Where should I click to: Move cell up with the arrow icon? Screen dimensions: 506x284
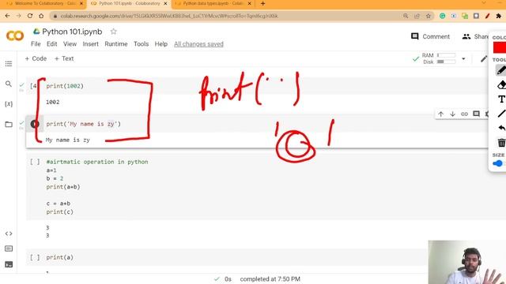point(441,114)
